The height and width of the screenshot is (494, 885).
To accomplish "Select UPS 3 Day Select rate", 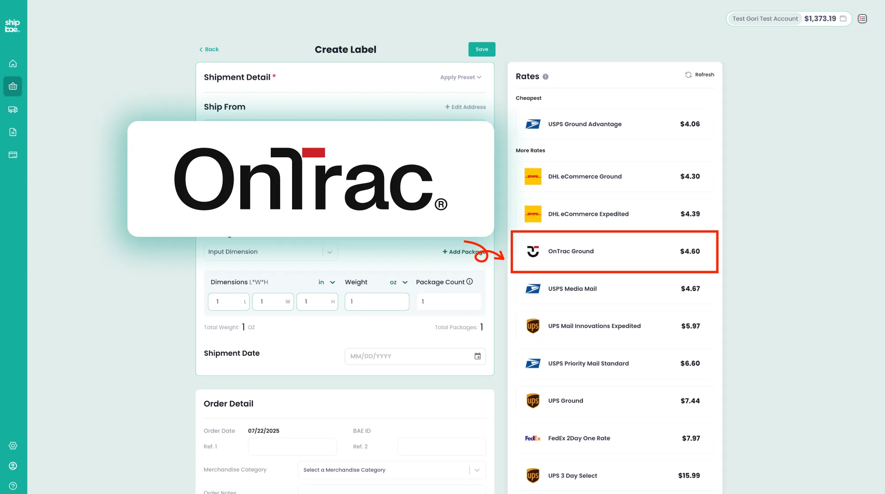I will coord(615,475).
